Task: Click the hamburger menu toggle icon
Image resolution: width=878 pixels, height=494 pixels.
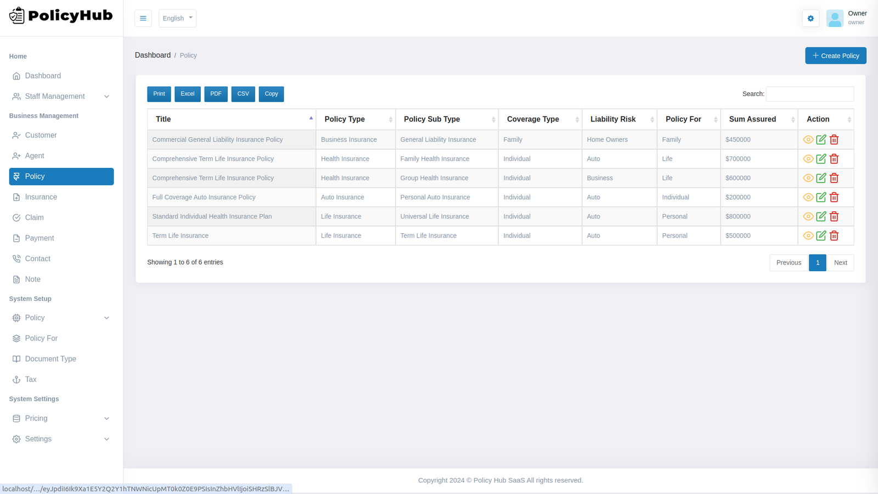Action: [143, 18]
